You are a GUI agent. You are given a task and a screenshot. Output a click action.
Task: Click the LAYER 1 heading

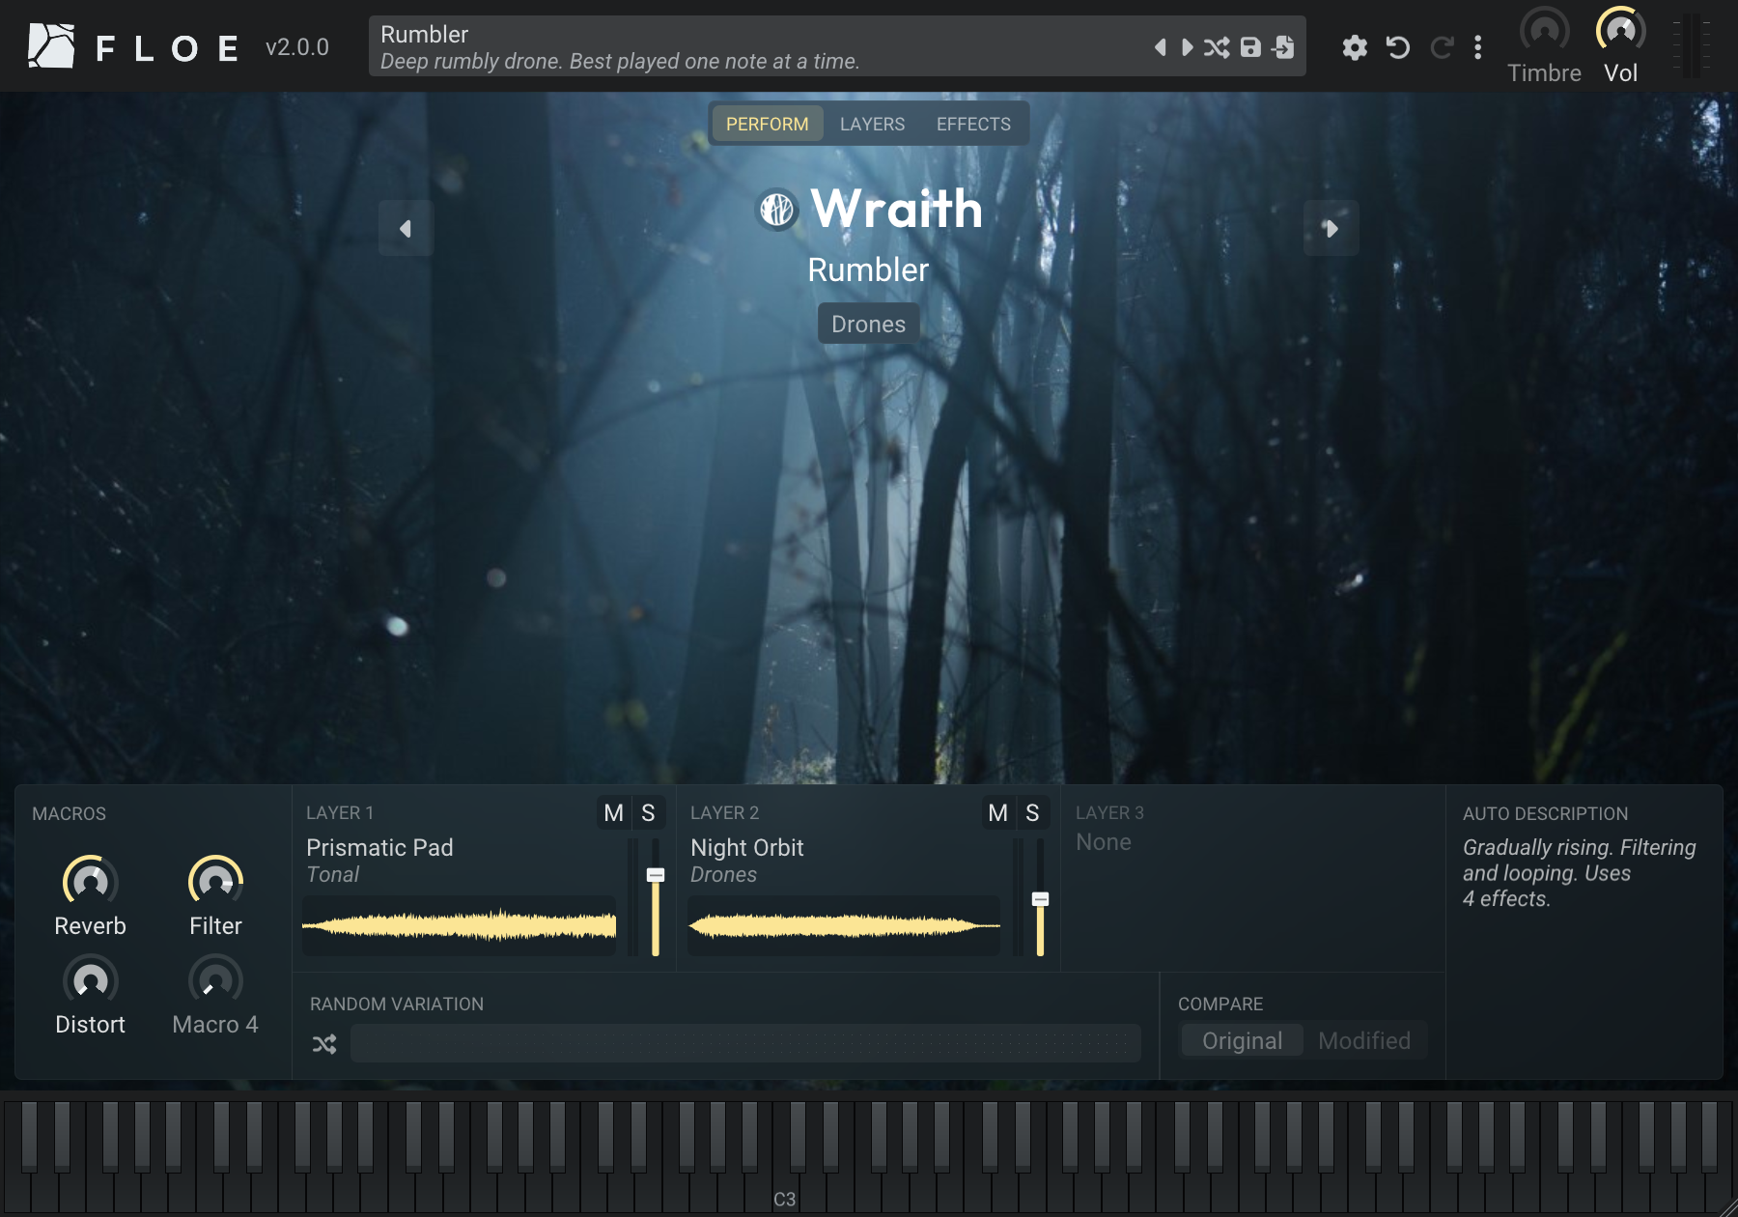point(340,813)
